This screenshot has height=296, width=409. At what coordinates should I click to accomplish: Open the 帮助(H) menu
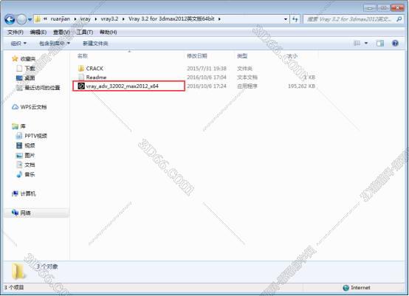[x=109, y=32]
